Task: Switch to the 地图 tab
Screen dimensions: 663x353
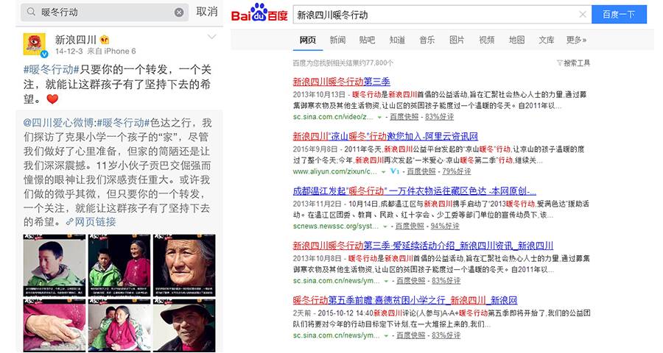Action: coord(516,40)
